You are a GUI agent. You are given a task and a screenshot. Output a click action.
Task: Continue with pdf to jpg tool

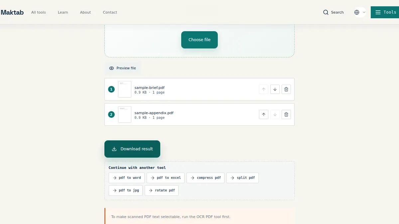click(126, 190)
